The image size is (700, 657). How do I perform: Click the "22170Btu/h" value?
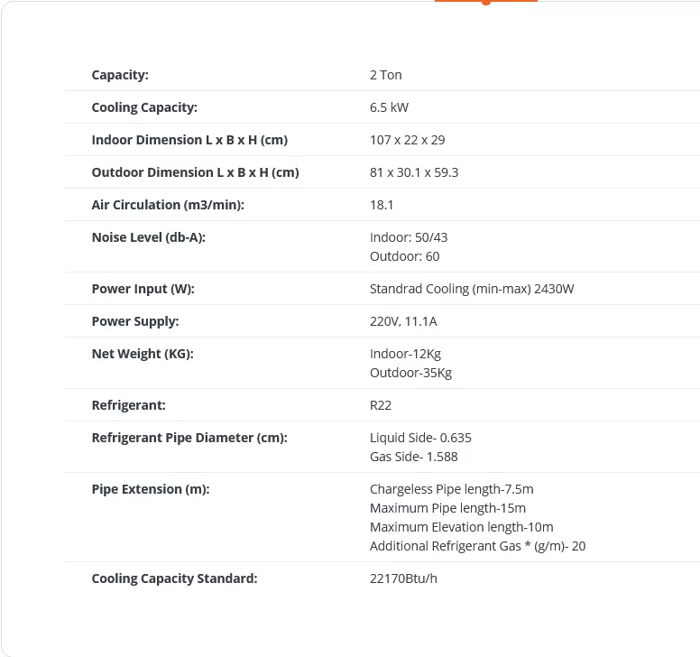point(403,578)
